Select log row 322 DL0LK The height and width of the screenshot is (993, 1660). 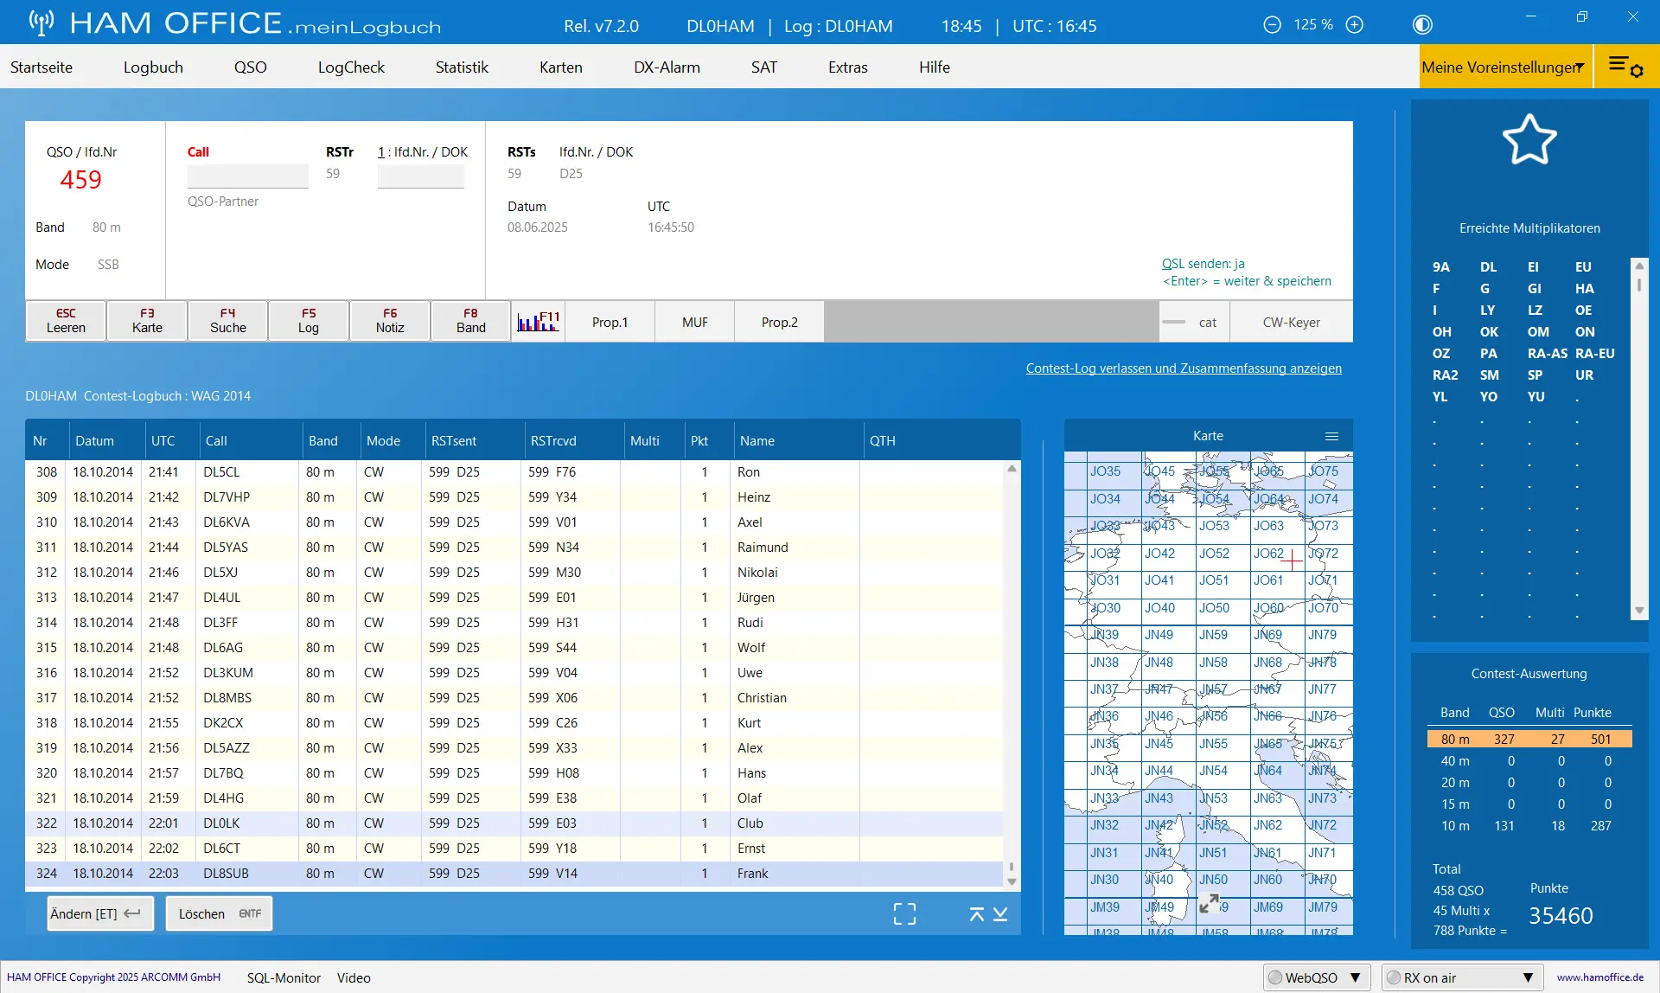pos(514,823)
